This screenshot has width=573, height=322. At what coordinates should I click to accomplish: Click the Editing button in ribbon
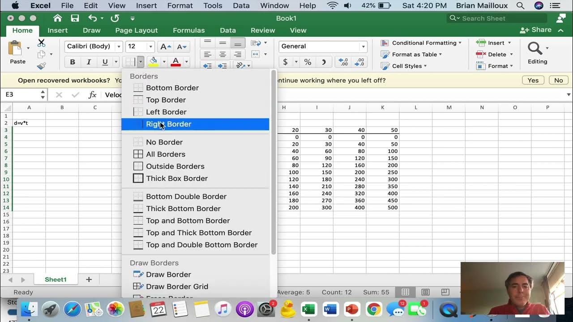point(537,54)
